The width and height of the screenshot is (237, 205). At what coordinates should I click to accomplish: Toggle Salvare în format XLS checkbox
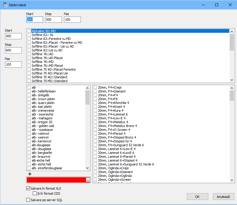click(x=28, y=188)
